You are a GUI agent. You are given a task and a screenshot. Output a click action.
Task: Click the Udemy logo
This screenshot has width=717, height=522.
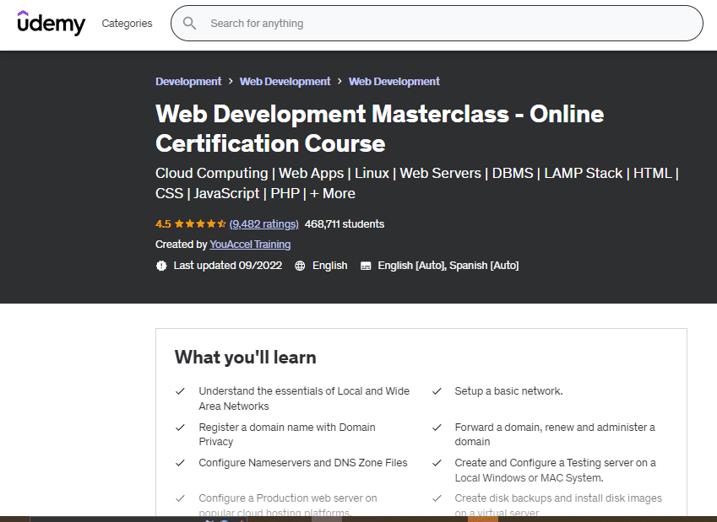52,23
